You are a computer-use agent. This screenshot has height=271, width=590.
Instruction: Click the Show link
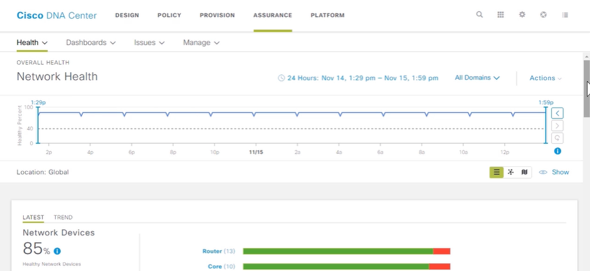click(x=561, y=173)
